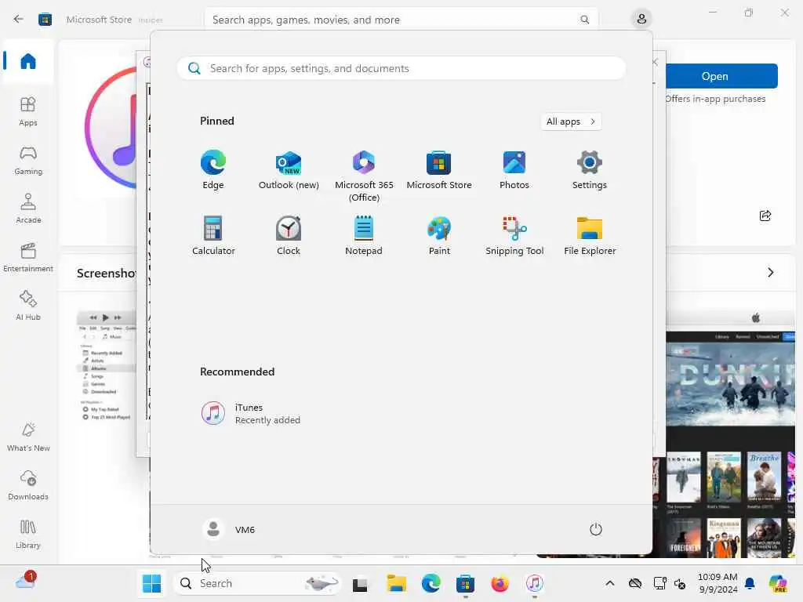Open Downloads in Microsoft Store sidebar

click(28, 485)
